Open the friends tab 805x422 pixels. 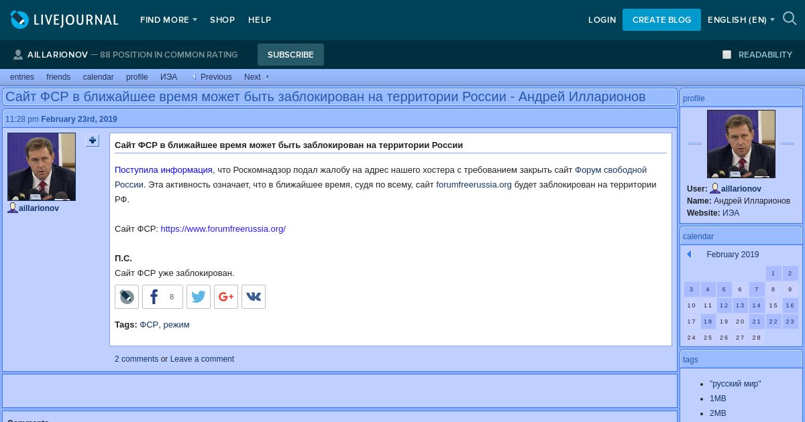(58, 77)
